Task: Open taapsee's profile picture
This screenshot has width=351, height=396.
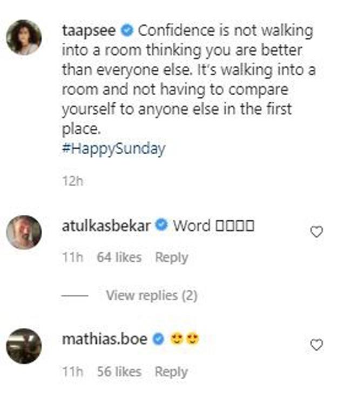Action: coord(24,37)
